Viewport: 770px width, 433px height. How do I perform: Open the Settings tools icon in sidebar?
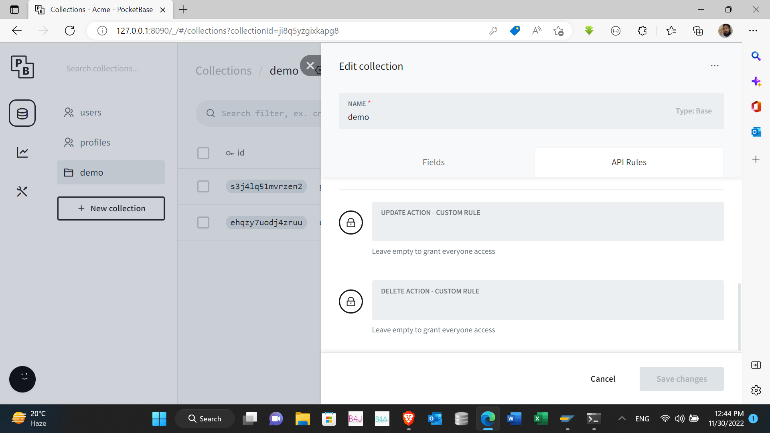click(22, 191)
